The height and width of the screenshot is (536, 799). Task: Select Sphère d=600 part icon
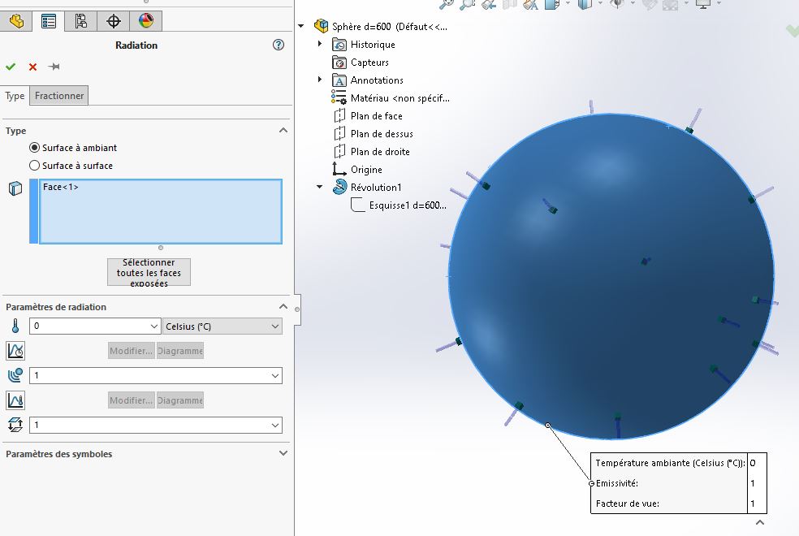coord(321,26)
